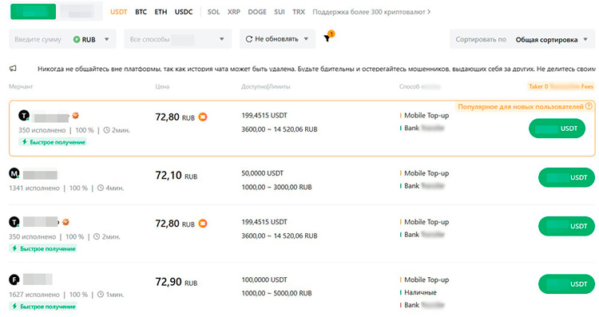Select the USDT coin tab
The width and height of the screenshot is (599, 317).
119,12
